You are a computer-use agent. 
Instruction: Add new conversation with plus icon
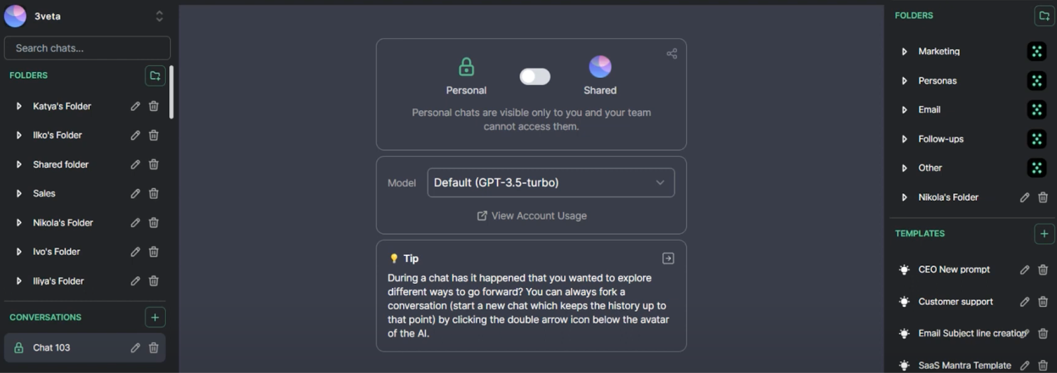click(x=155, y=318)
